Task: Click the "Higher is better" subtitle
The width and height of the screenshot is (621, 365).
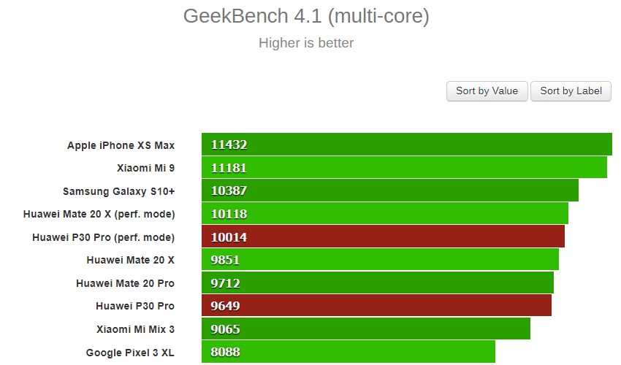Action: click(306, 43)
